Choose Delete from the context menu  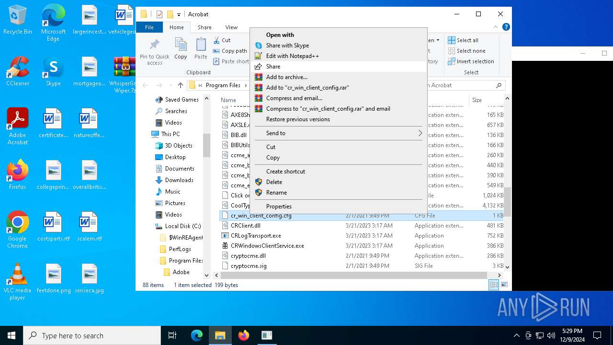tap(338, 182)
